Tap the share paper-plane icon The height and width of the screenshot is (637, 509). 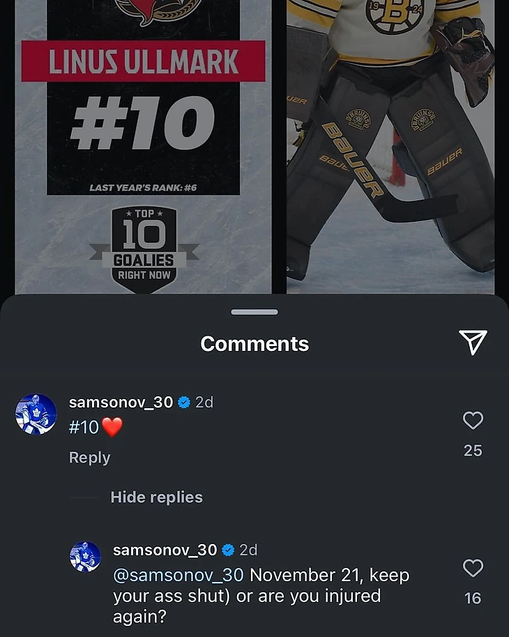(473, 342)
